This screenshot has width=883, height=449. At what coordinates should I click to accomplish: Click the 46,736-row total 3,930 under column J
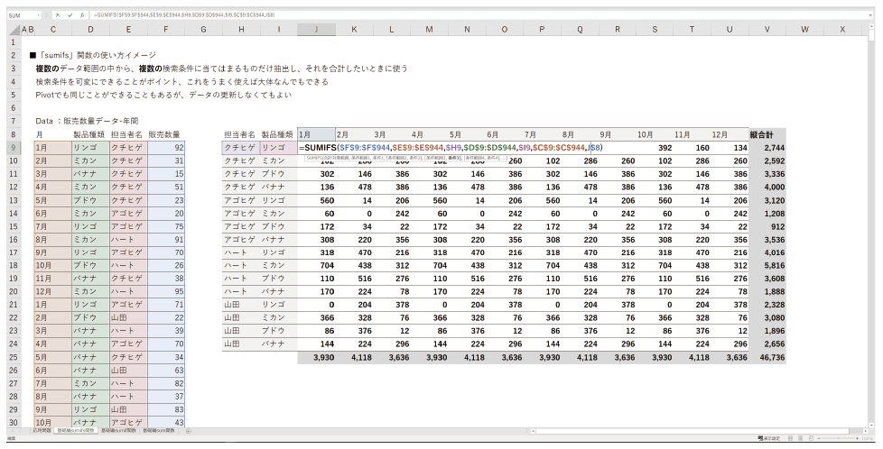pyautogui.click(x=317, y=357)
